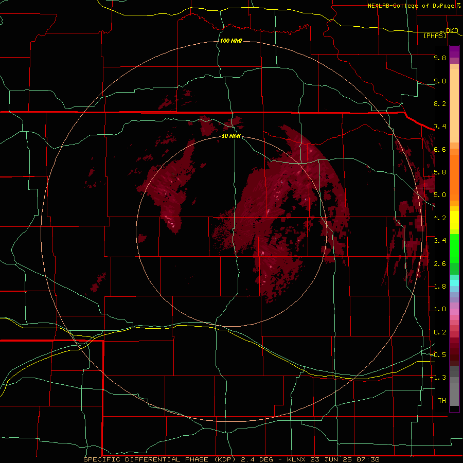Click the 9.0 value on the color scale
The image size is (463, 463).
click(440, 81)
